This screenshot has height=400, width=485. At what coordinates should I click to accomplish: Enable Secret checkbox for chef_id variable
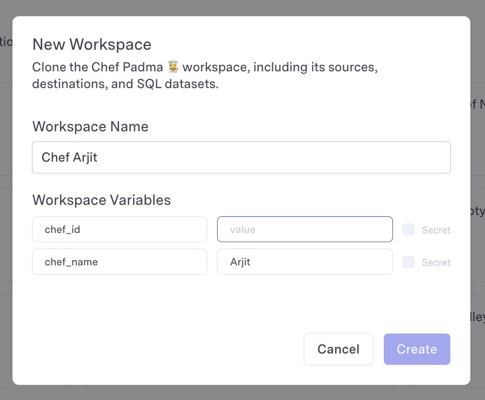pos(409,230)
